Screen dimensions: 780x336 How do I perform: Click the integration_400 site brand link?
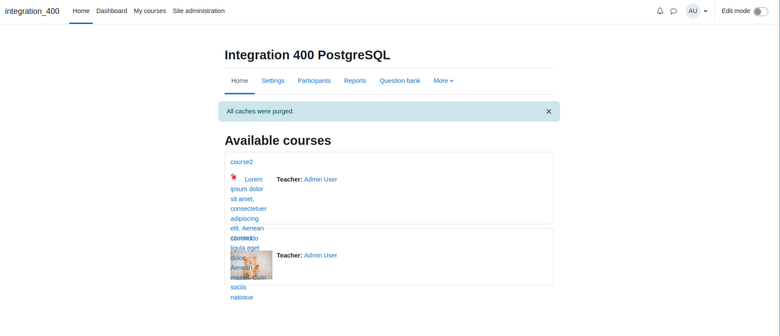(x=32, y=11)
